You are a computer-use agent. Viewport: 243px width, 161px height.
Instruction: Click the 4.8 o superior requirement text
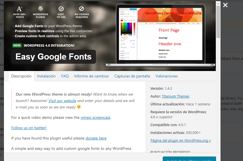[161, 117]
